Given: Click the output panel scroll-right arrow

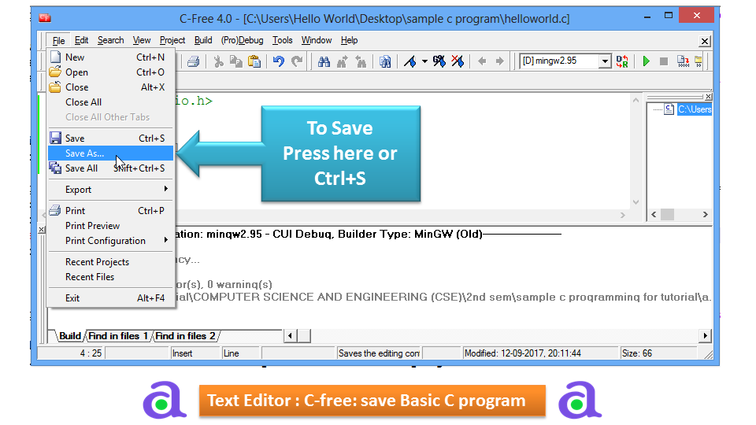Looking at the screenshot, I should (x=706, y=336).
